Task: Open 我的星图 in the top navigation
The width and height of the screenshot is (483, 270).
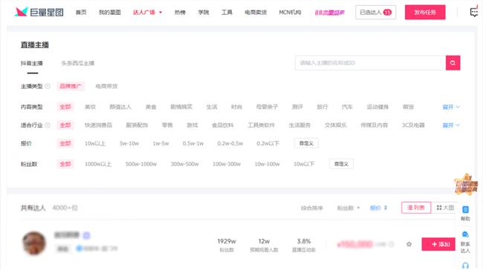Action: pos(110,13)
